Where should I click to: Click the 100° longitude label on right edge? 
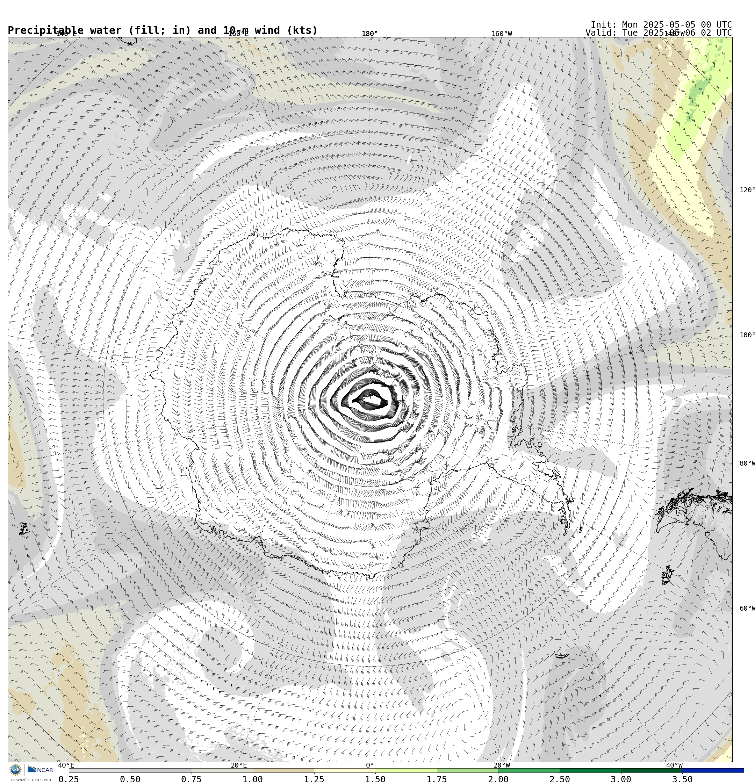pyautogui.click(x=747, y=335)
